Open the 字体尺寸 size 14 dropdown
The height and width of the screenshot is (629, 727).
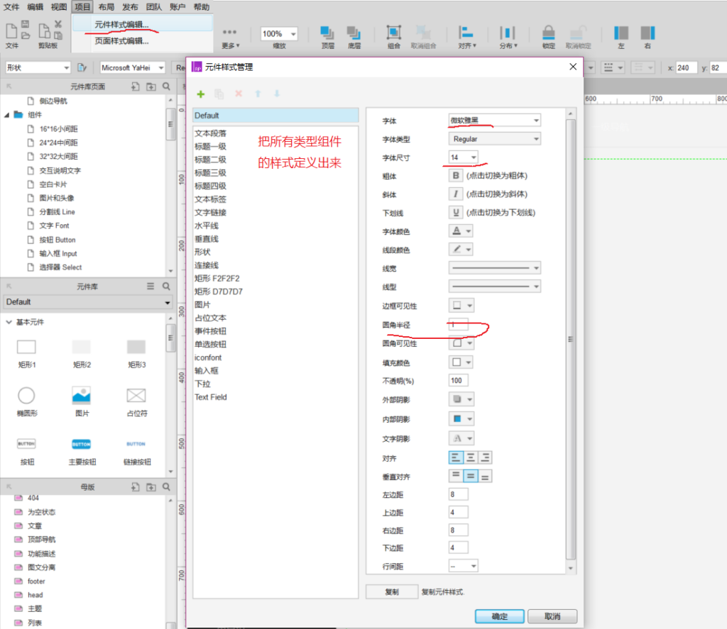pyautogui.click(x=463, y=157)
